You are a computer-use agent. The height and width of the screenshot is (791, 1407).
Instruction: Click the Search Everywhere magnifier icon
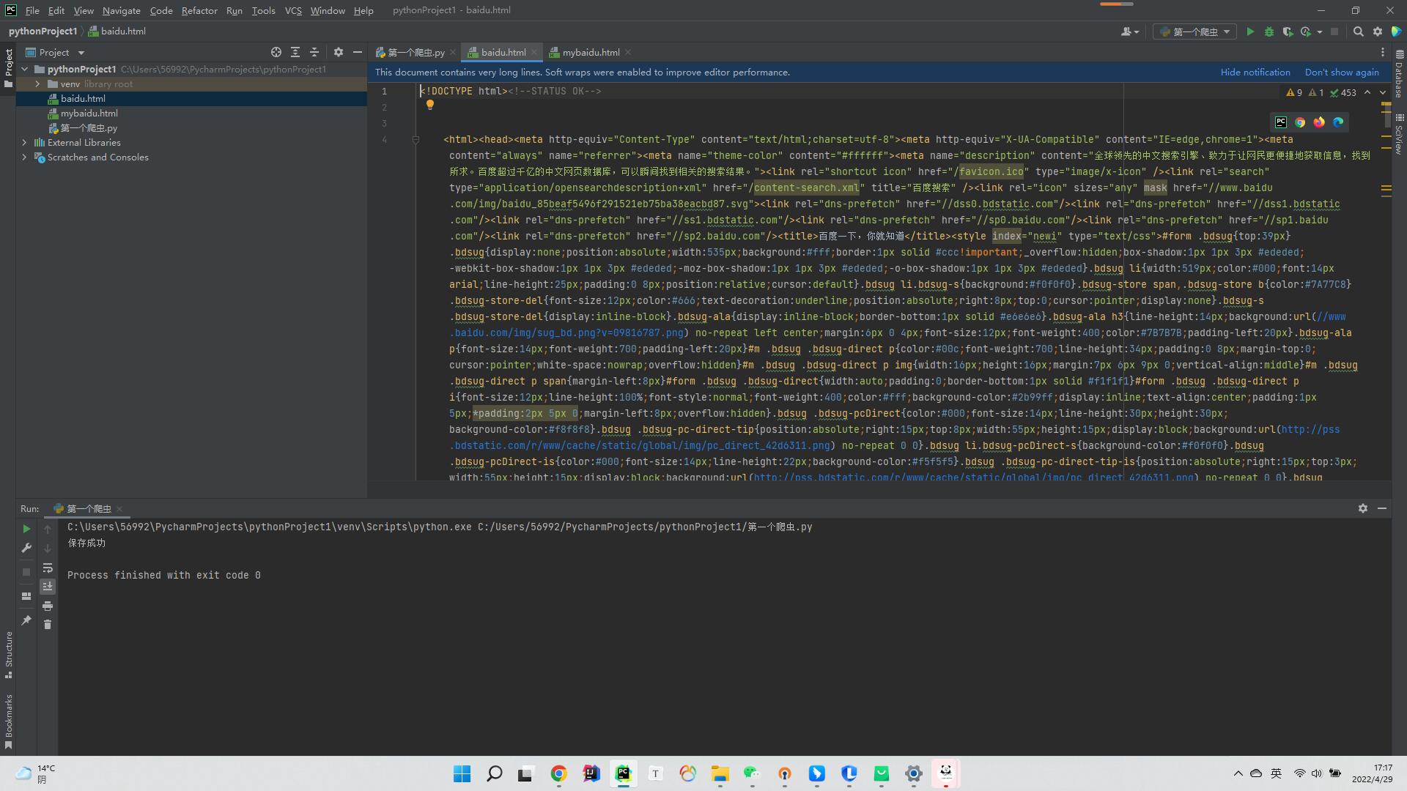(1358, 31)
